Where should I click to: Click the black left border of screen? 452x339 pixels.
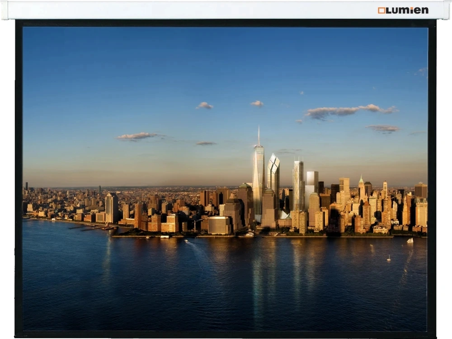pyautogui.click(x=19, y=181)
